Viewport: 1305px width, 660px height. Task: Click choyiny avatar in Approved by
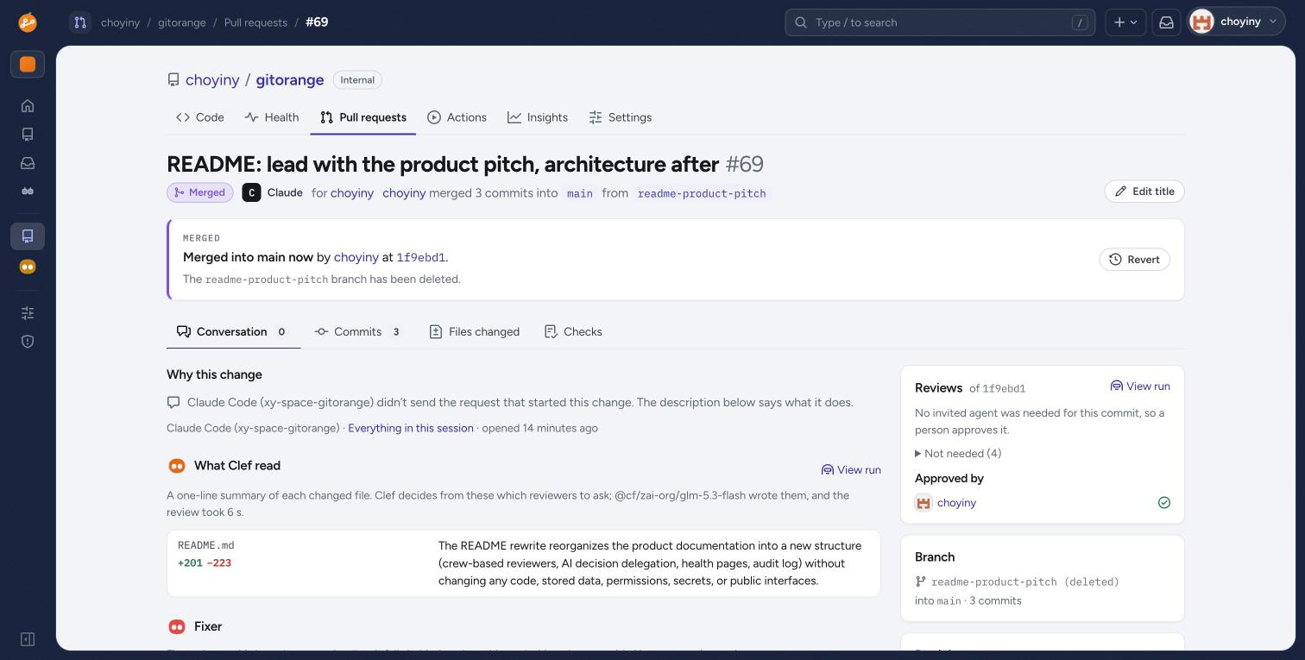[x=923, y=503]
